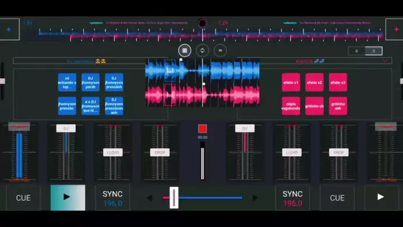Trigger the 'efeito x1' sample pad
This screenshot has height=227, width=403.
coord(291,83)
